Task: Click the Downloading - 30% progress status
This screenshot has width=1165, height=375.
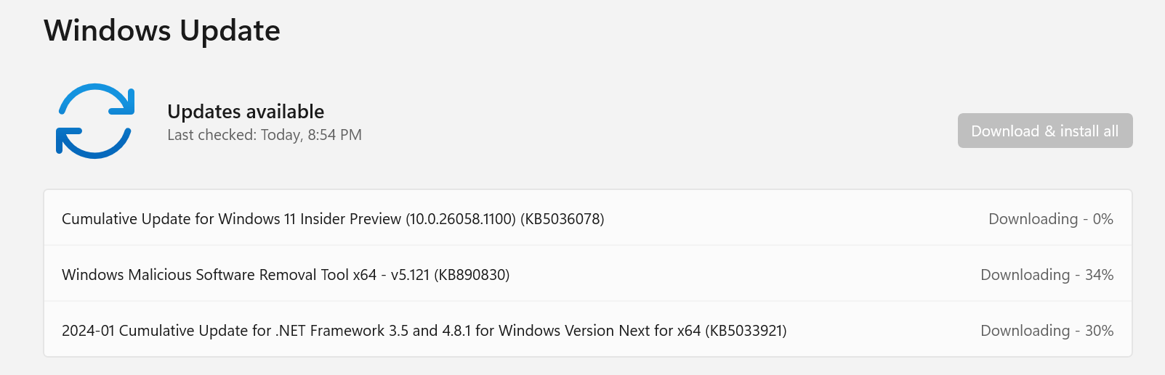Action: pyautogui.click(x=1047, y=331)
